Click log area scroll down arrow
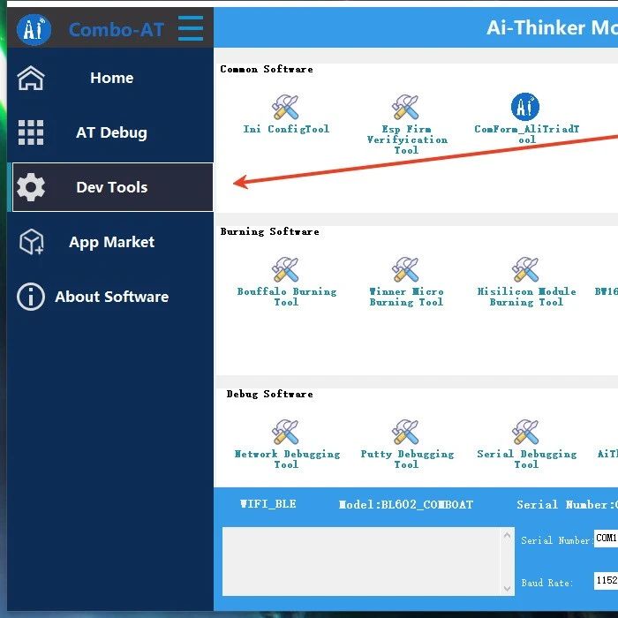Viewport: 618px width, 618px height. [x=508, y=589]
